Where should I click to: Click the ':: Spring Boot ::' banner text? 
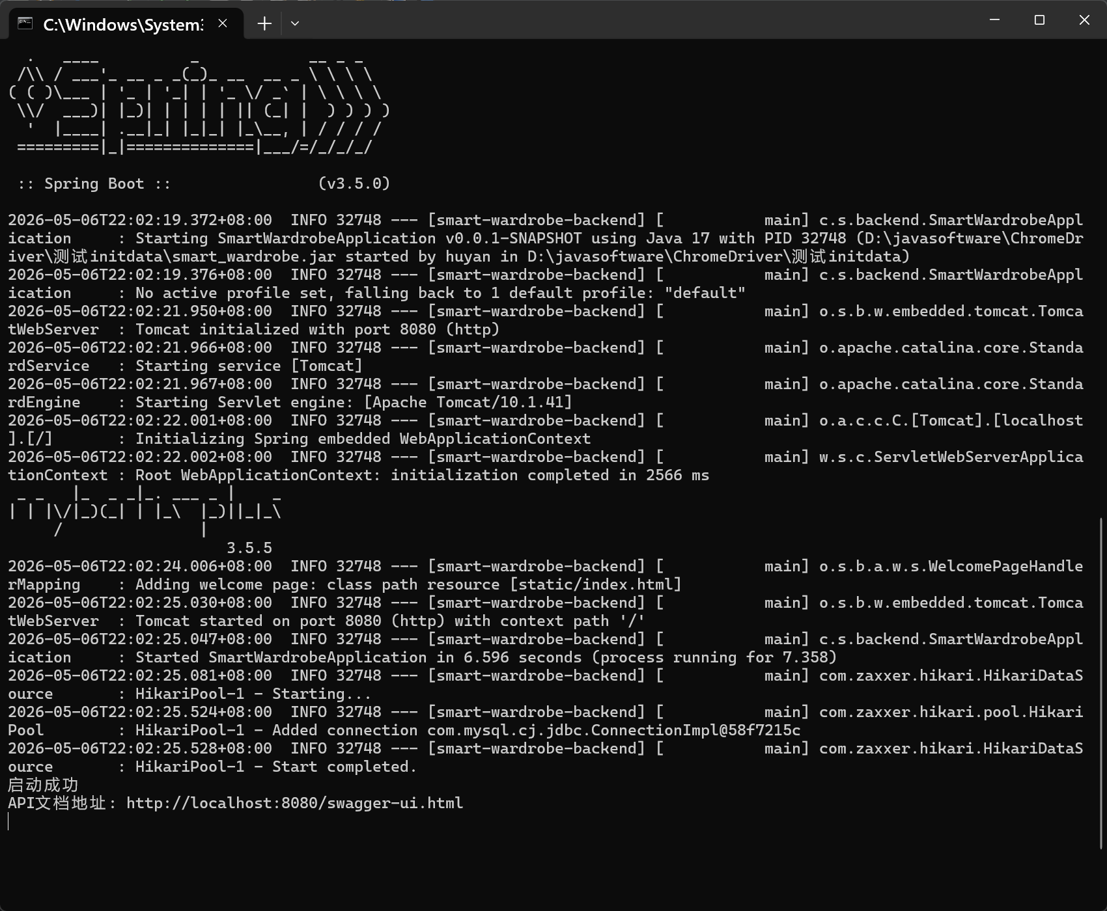(94, 184)
